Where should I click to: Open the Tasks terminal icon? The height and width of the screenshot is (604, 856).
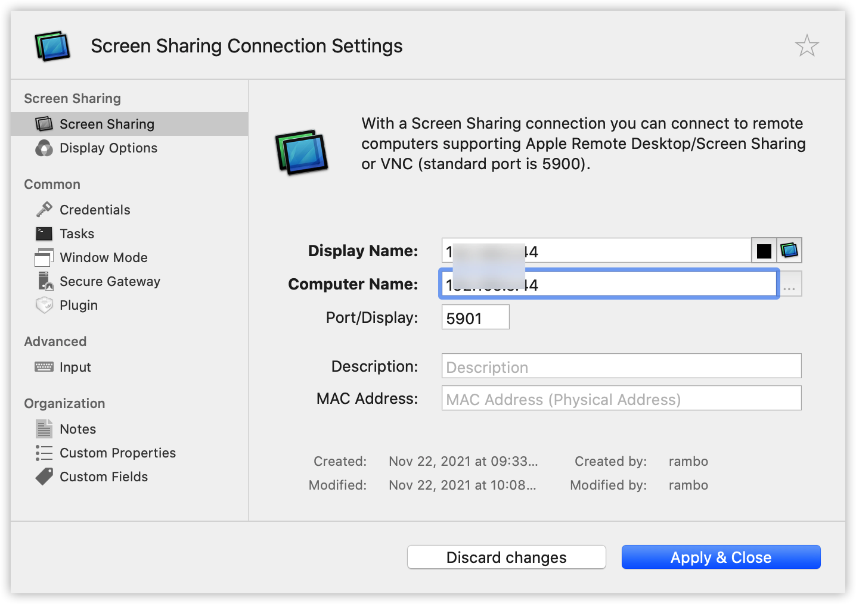[x=44, y=233]
